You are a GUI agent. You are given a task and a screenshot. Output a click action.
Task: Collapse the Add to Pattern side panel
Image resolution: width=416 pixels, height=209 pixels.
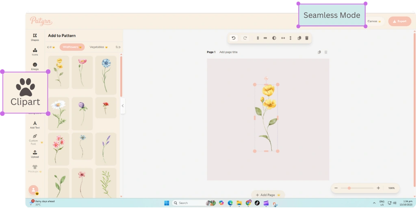click(123, 106)
